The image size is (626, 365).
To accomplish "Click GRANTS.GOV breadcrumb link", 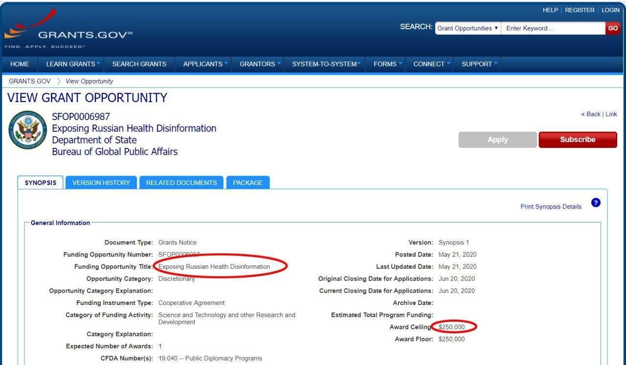I will pyautogui.click(x=30, y=81).
